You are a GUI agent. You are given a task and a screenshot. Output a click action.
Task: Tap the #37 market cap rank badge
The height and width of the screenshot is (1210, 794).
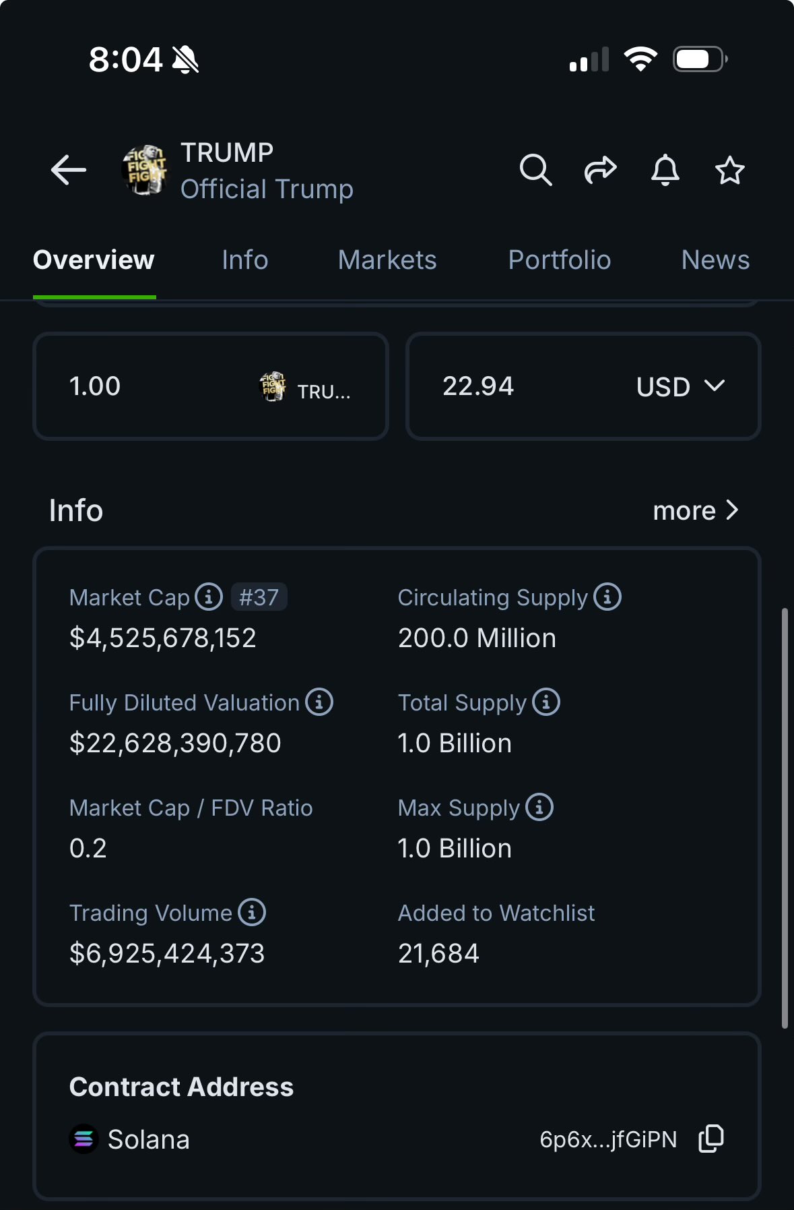click(259, 597)
